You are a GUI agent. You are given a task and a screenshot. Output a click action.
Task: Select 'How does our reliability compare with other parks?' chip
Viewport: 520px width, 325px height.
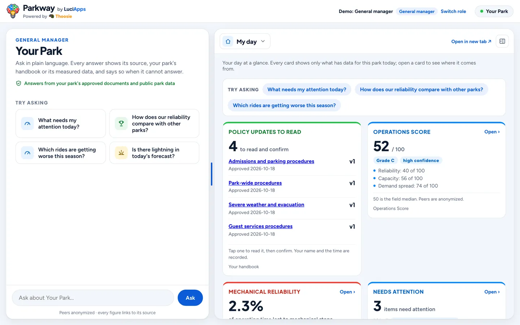421,90
